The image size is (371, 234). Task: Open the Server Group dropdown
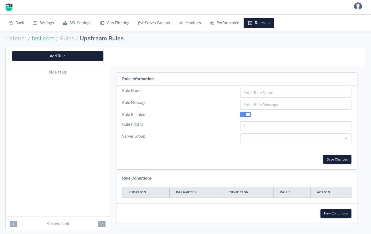(x=296, y=138)
